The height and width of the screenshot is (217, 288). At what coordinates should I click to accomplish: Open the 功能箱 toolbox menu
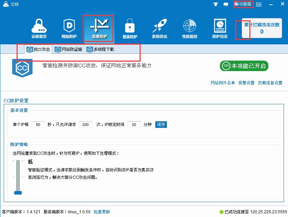pos(243,4)
